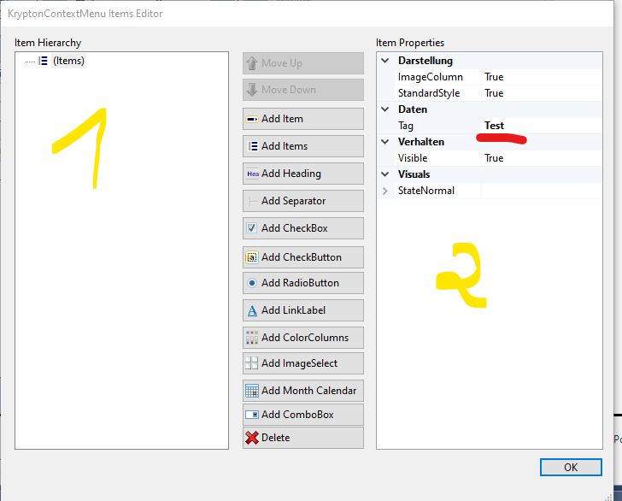
Task: Select the ImageColumn property name
Action: pyautogui.click(x=431, y=77)
